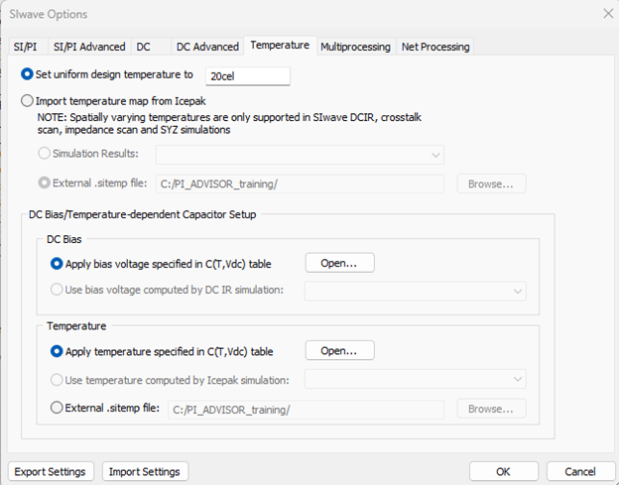Expand the Icepak simulation temperature dropdown
619x485 pixels.
[x=415, y=379]
